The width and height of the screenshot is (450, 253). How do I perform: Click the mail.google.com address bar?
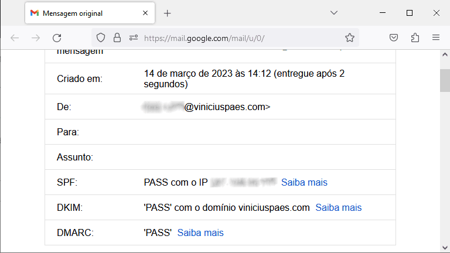coord(234,38)
